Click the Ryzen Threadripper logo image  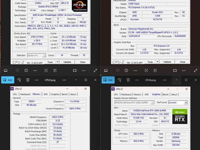click(x=80, y=6)
